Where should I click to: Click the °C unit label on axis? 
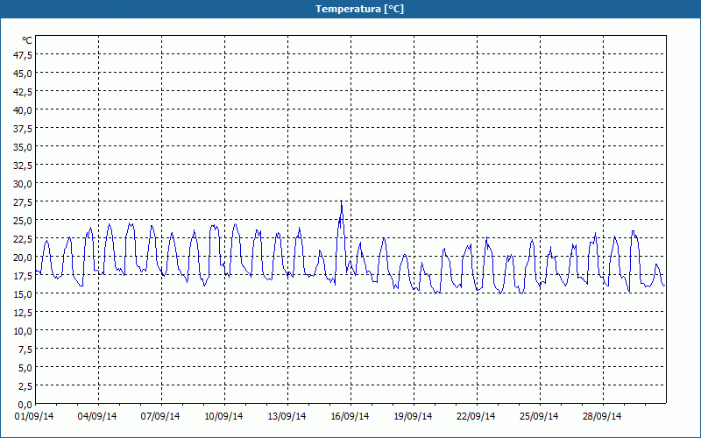(27, 40)
